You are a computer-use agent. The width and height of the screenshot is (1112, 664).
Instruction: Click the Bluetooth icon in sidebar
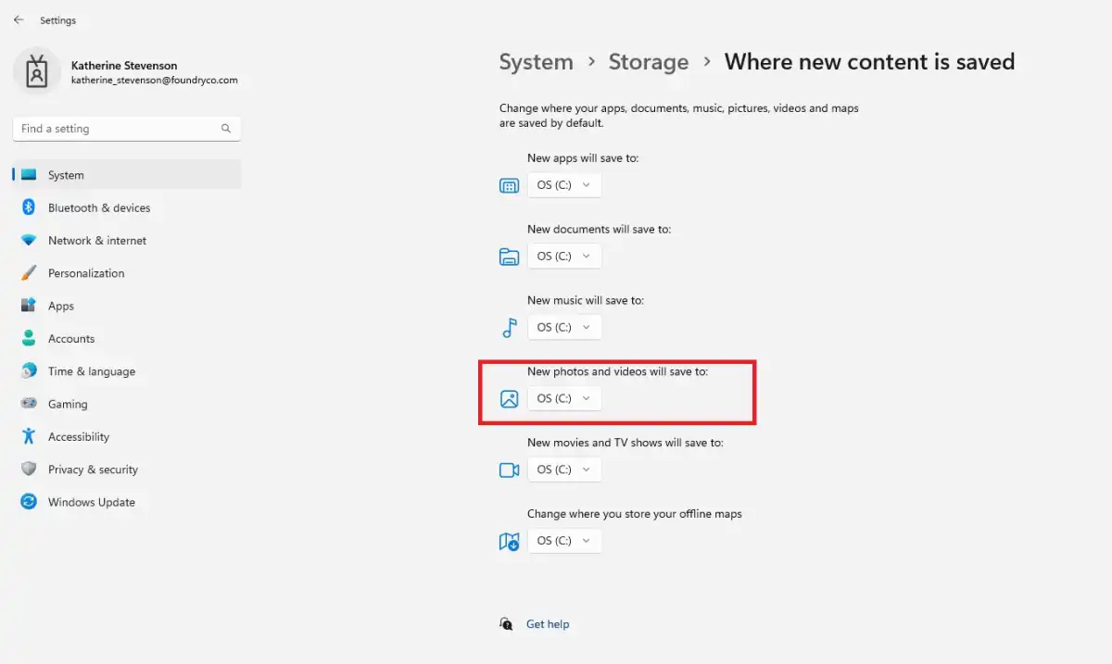click(29, 207)
